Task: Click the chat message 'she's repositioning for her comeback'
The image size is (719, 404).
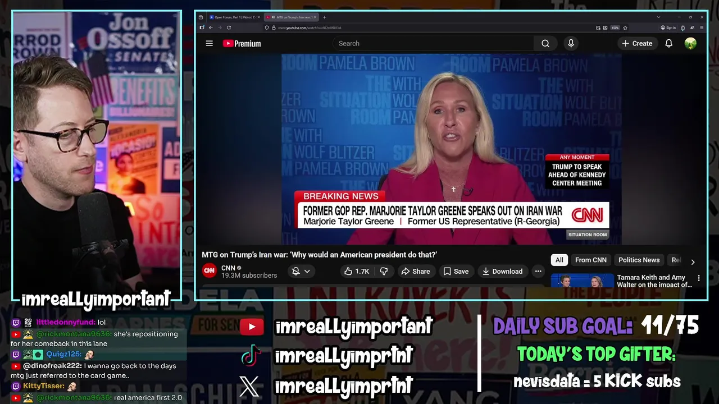Action: [x=94, y=338]
